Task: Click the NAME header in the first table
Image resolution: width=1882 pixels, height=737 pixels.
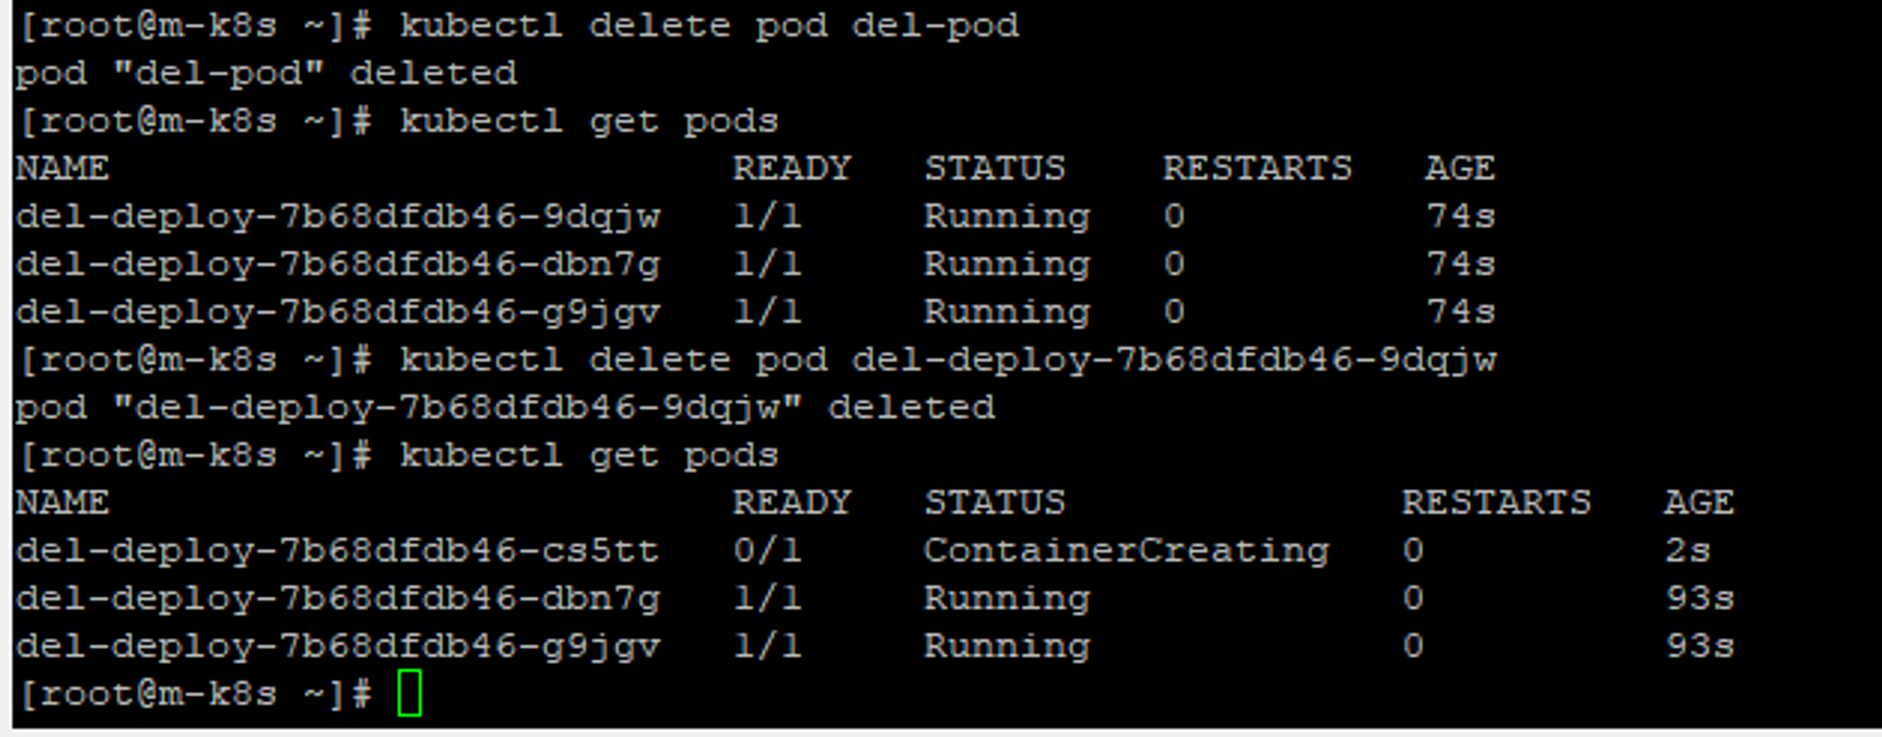Action: coord(62,168)
